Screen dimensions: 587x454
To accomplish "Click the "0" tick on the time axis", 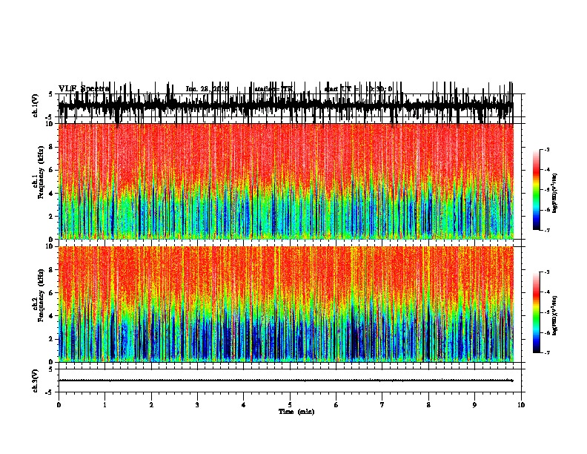I will (59, 404).
